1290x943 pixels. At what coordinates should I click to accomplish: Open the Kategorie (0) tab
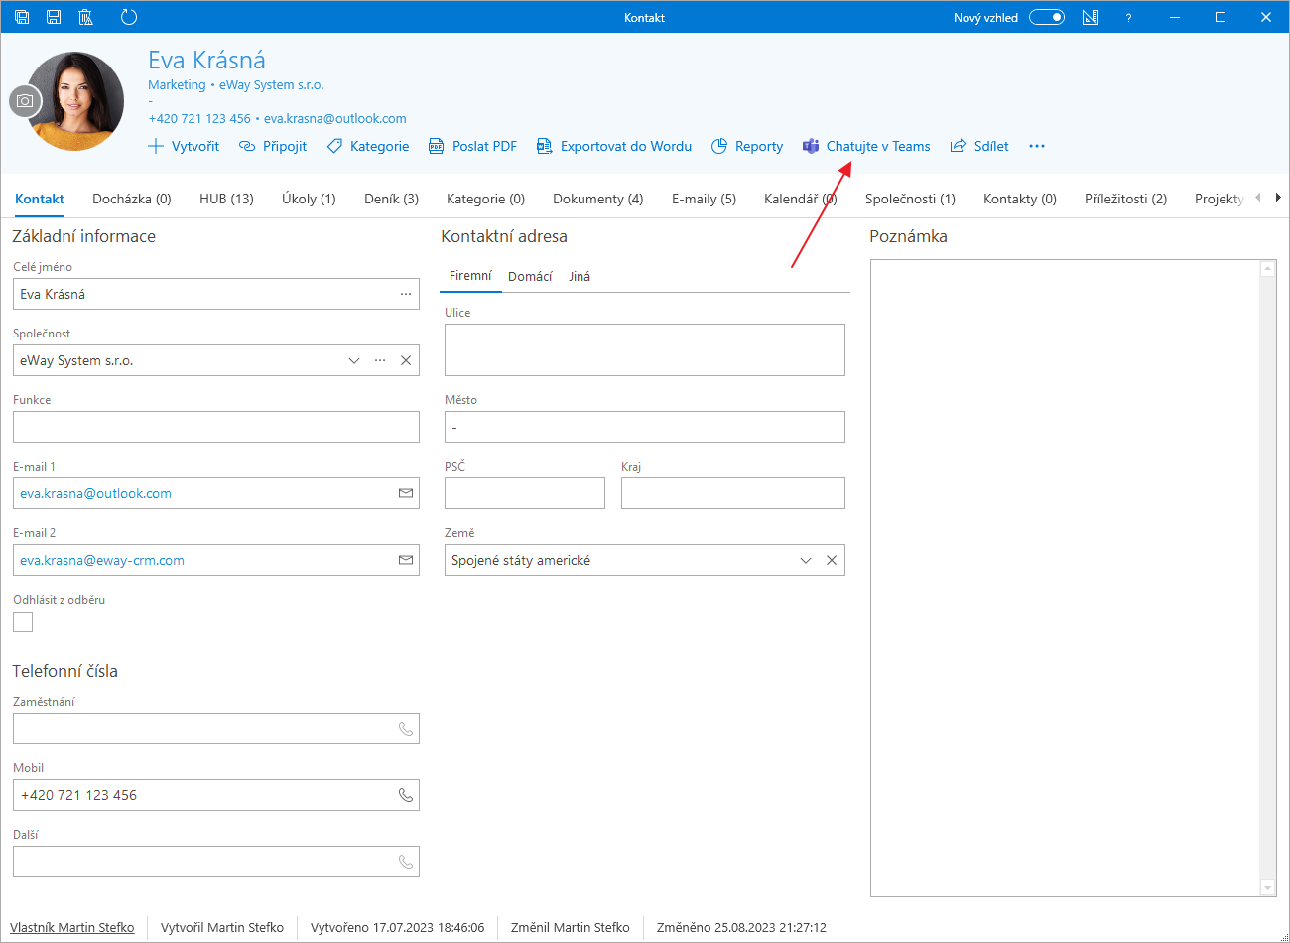(485, 199)
